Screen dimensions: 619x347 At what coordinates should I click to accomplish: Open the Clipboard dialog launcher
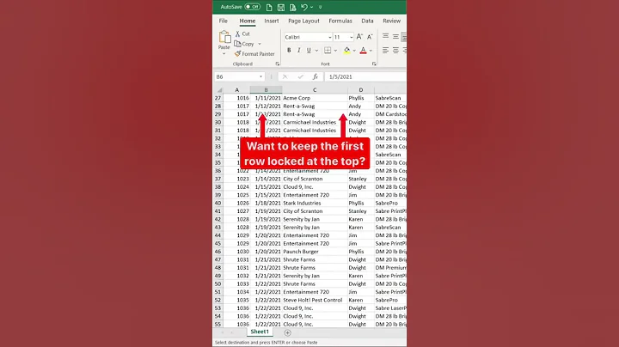point(277,64)
